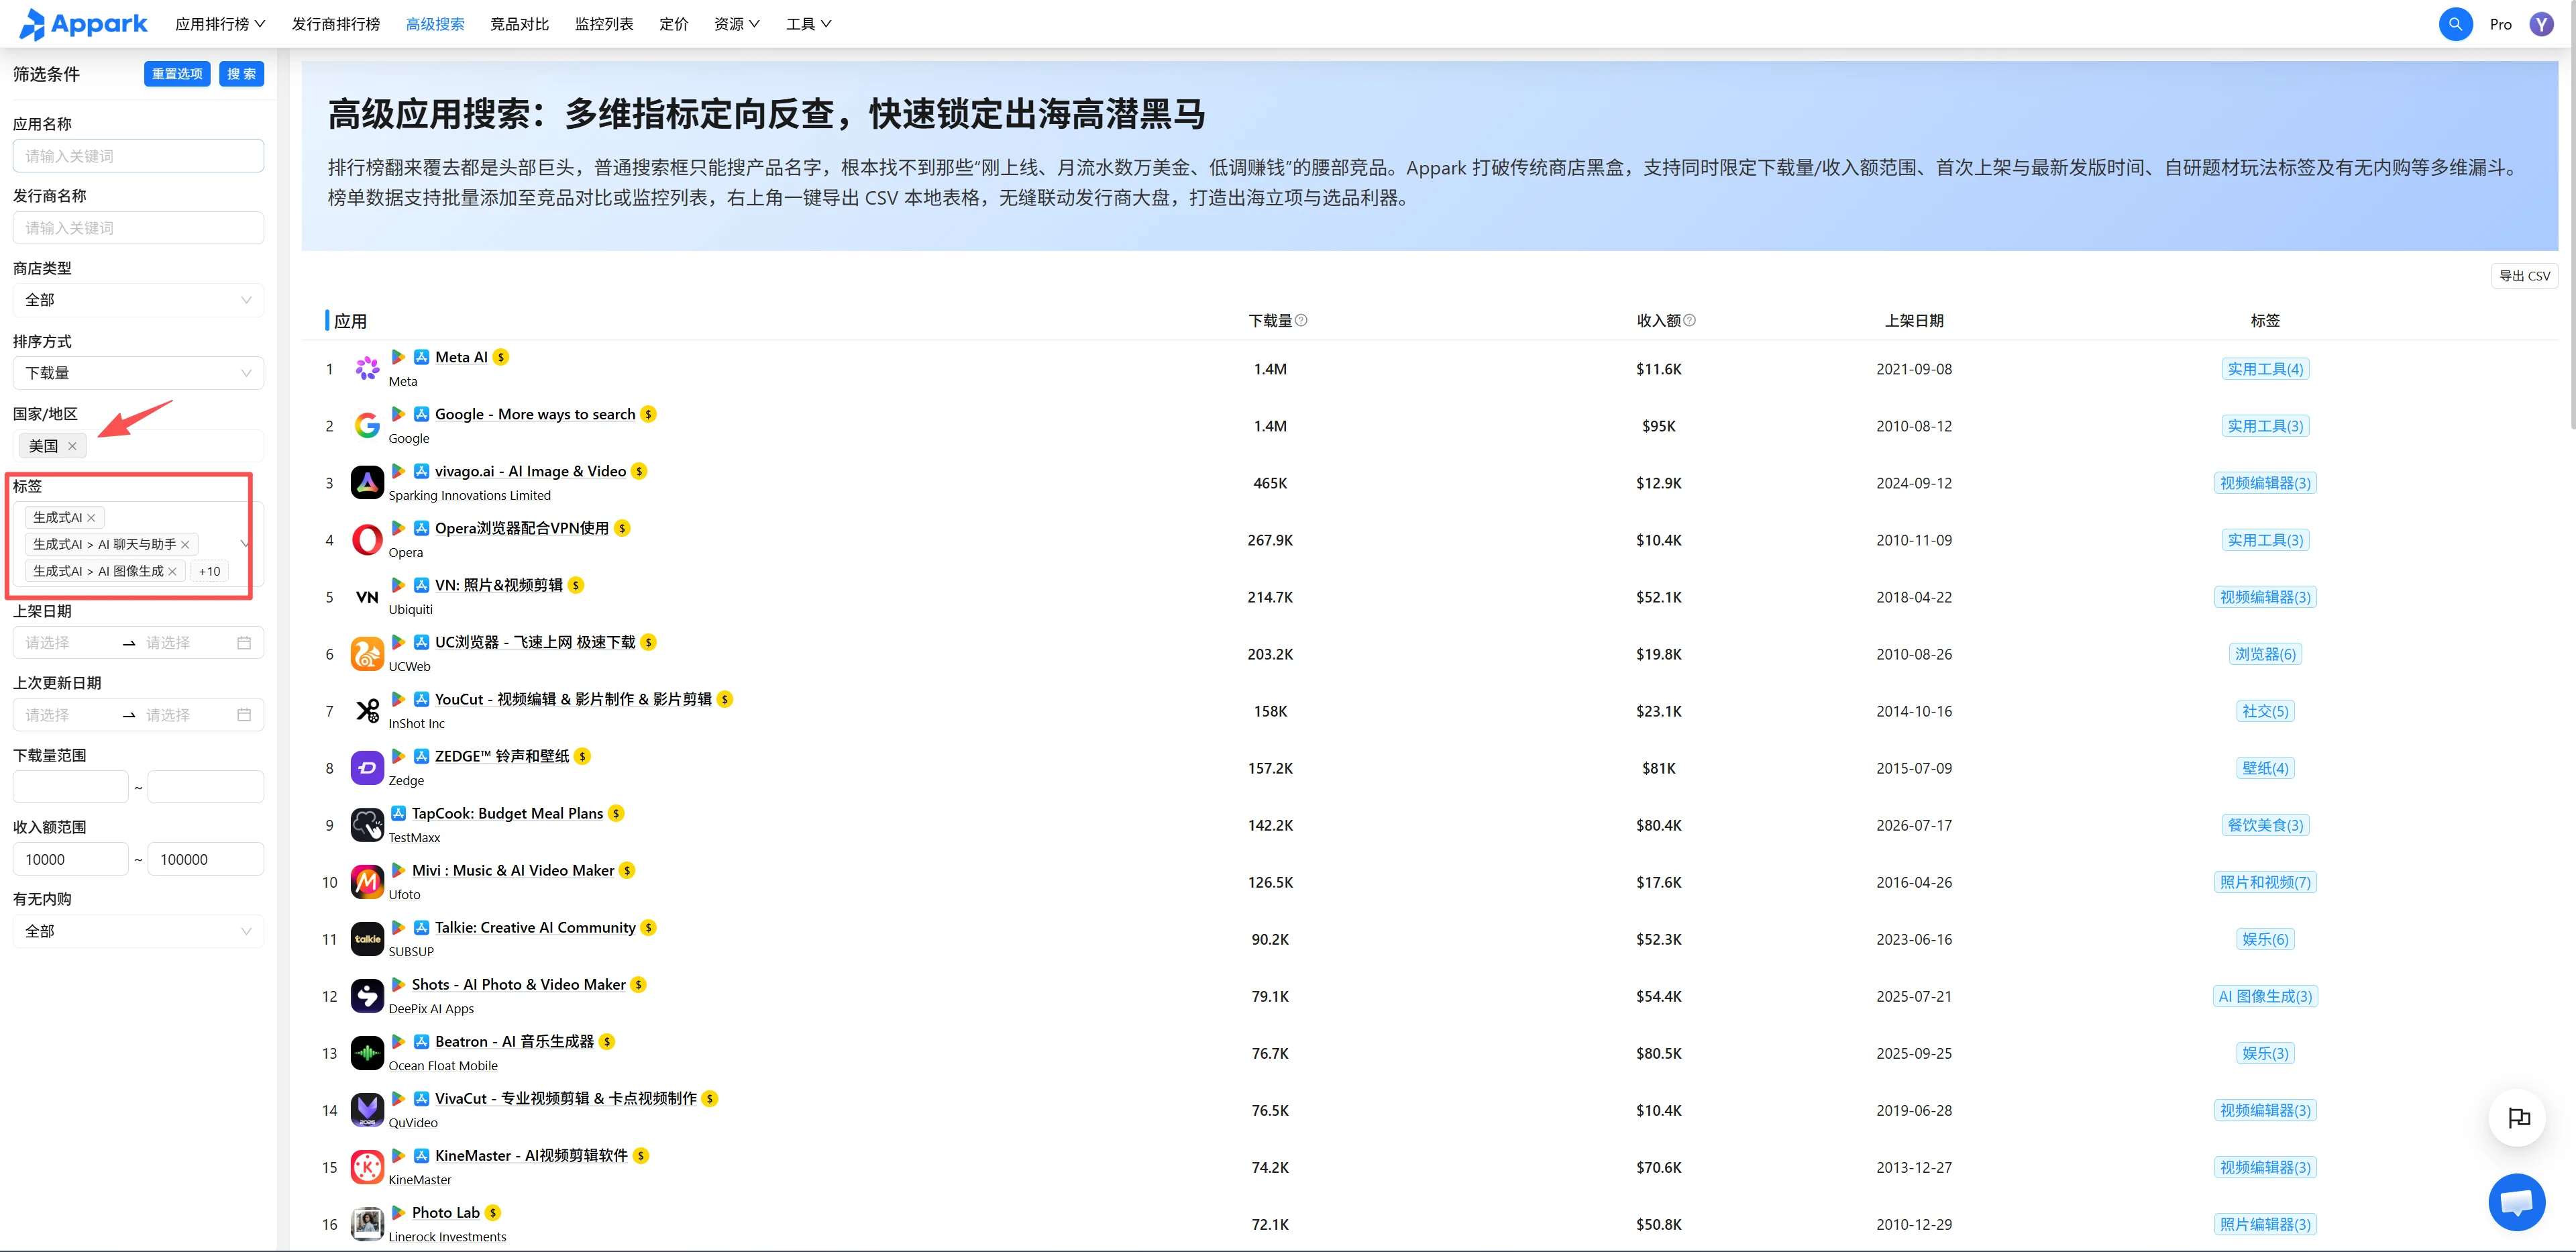The width and height of the screenshot is (2576, 1252).
Task: Click the calendar icon in 上架日期 field
Action: pos(244,643)
